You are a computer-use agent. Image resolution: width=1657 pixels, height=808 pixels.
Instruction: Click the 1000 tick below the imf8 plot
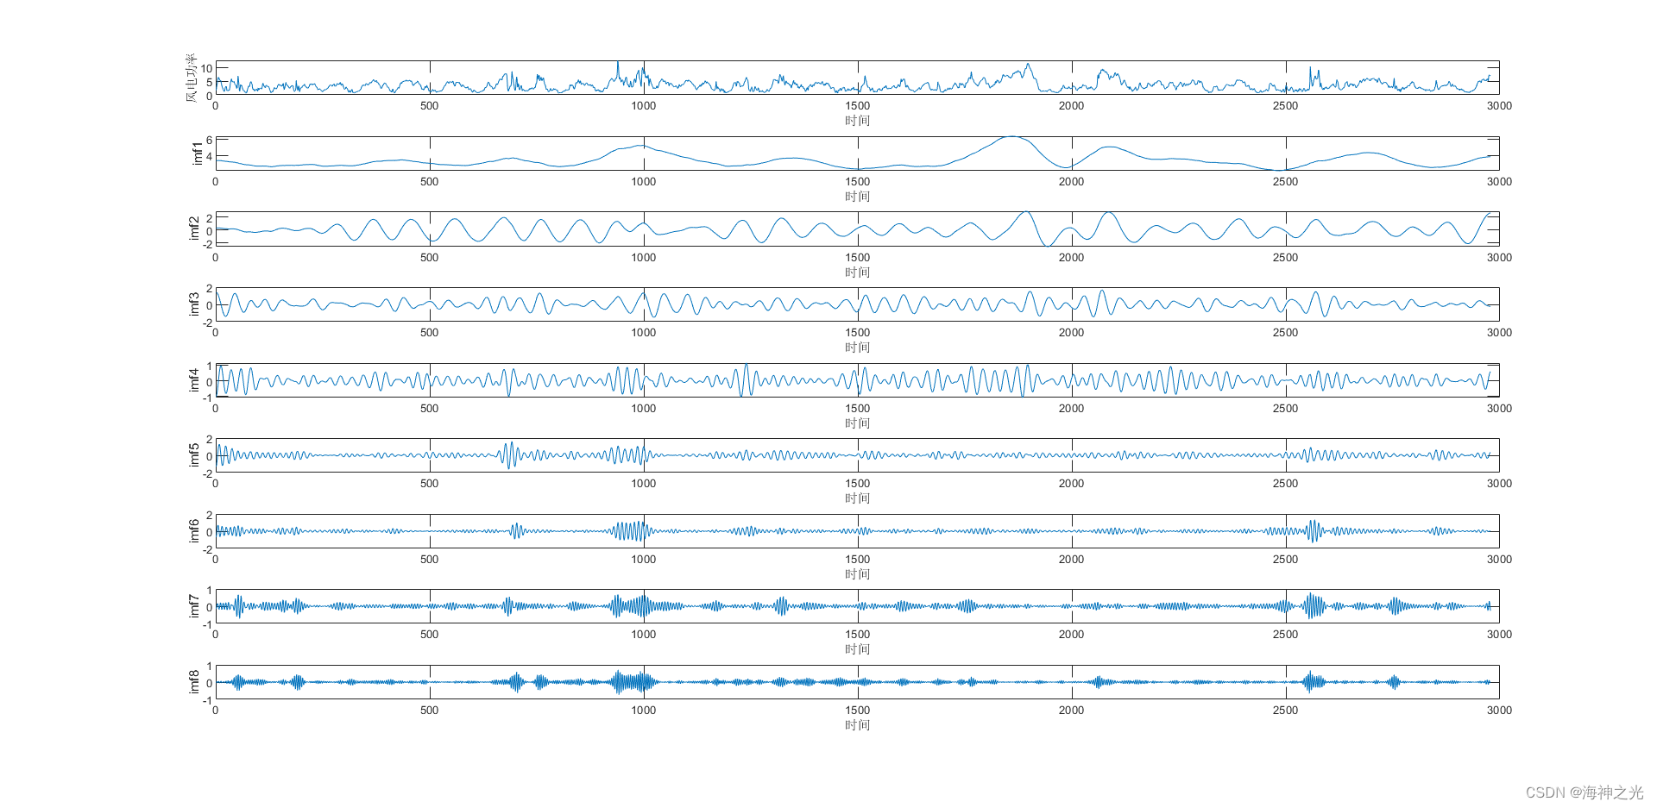coord(643,711)
